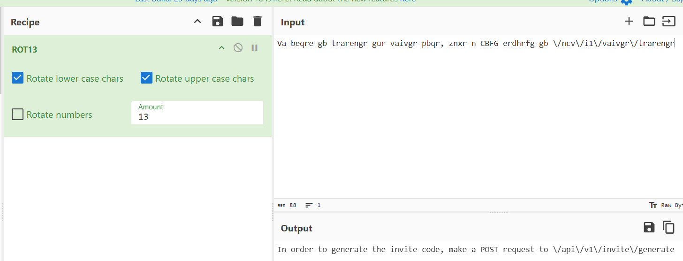This screenshot has height=261, width=683.
Task: Click the Input panel heading
Action: [x=293, y=22]
